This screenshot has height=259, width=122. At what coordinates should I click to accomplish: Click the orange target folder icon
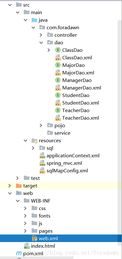(x=19, y=186)
